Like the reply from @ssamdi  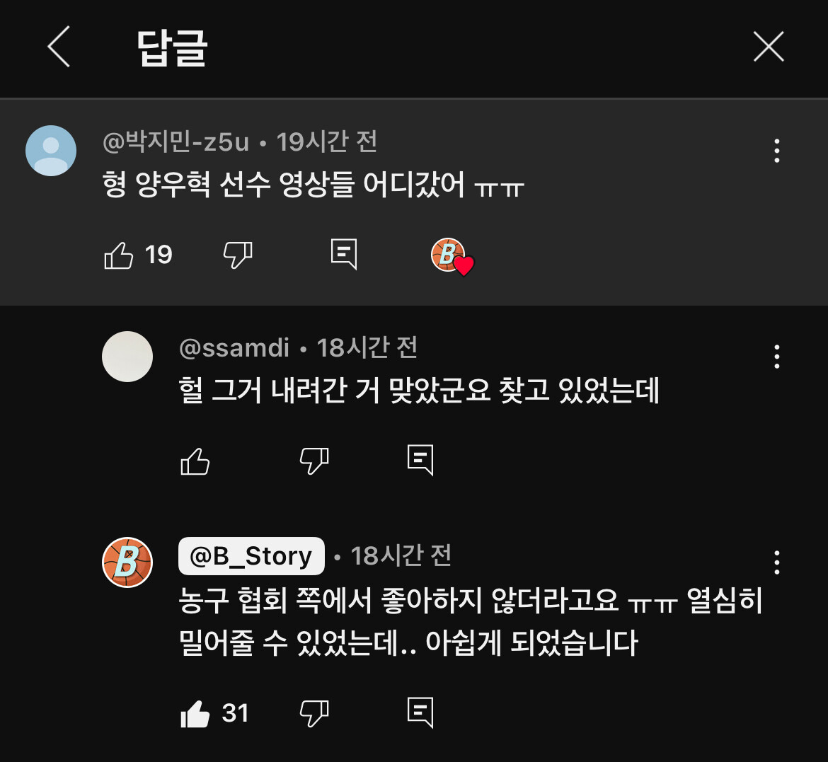pos(195,461)
